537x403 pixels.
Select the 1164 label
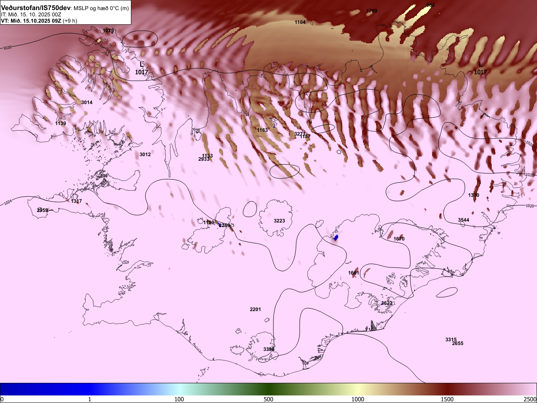coord(300,22)
